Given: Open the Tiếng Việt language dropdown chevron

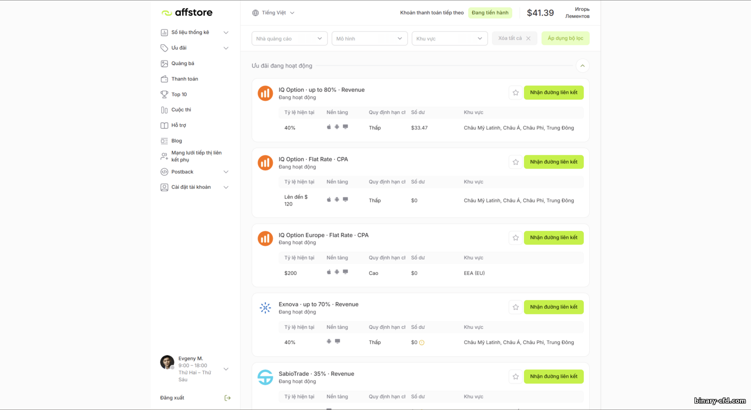Looking at the screenshot, I should 292,13.
